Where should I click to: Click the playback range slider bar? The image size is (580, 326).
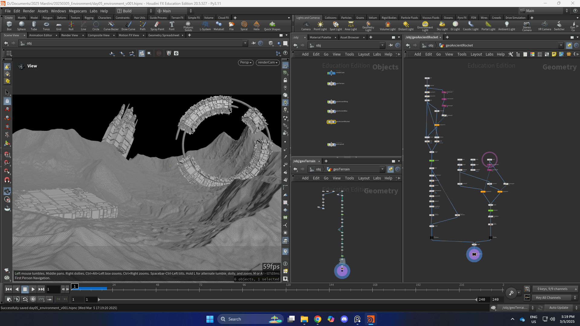pos(288,299)
